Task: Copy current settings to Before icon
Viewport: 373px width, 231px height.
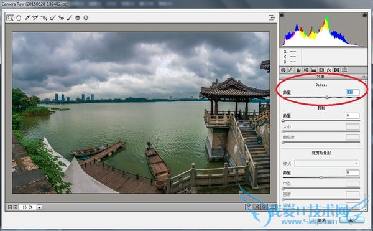Action: click(265, 207)
